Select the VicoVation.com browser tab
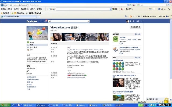The image size is (172, 107). click(x=19, y=17)
